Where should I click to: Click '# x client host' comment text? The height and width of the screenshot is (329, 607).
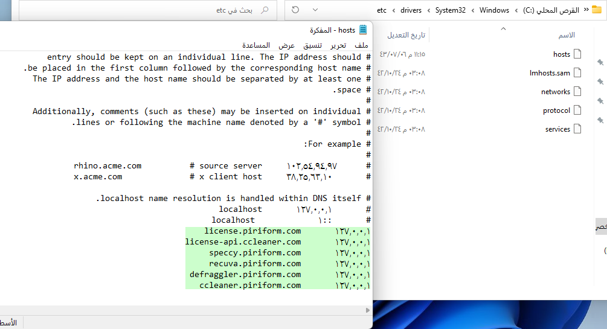pos(226,177)
